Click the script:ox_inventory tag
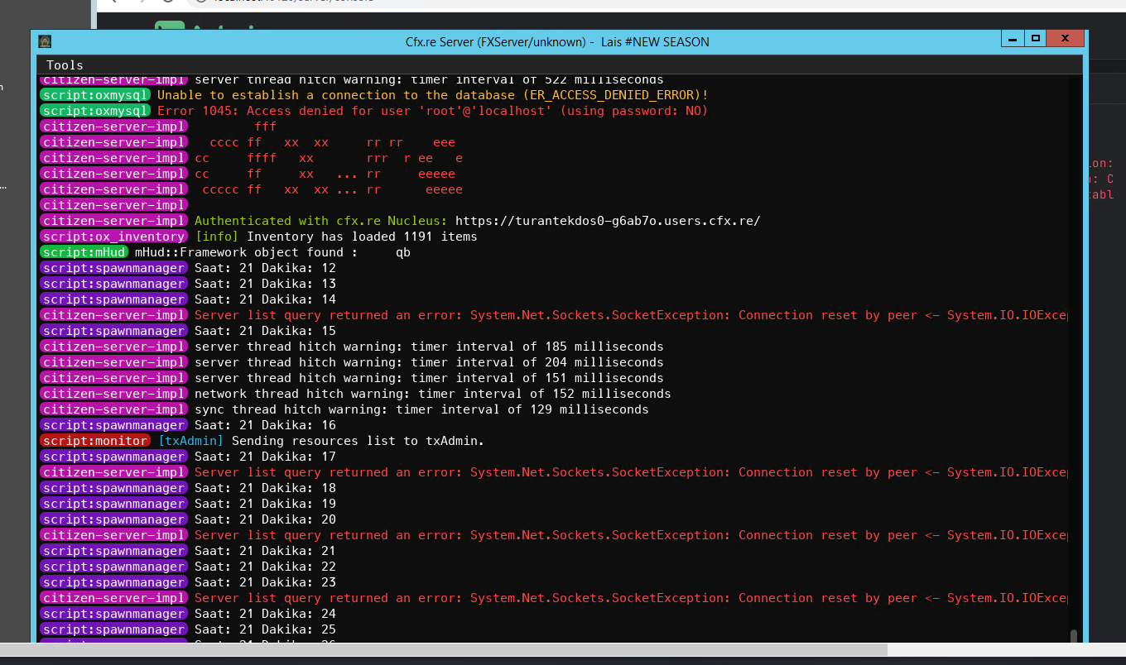Image resolution: width=1126 pixels, height=665 pixels. (x=113, y=237)
